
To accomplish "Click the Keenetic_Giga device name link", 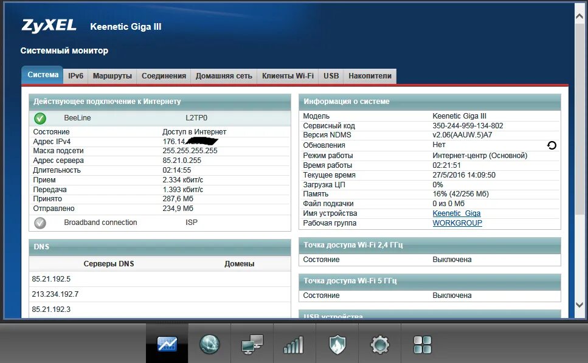I will tap(457, 213).
